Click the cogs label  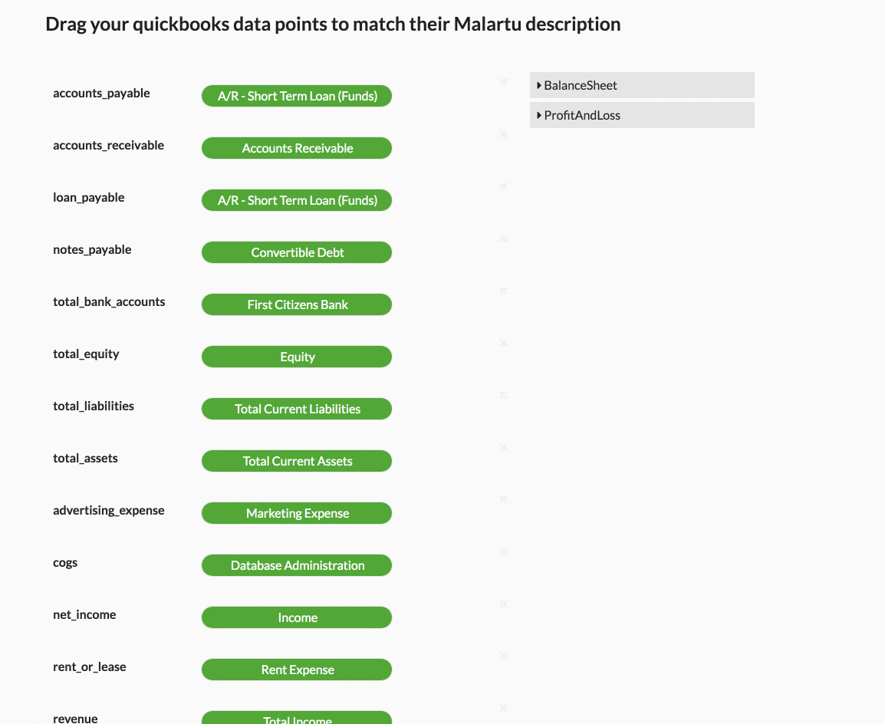pyautogui.click(x=65, y=563)
